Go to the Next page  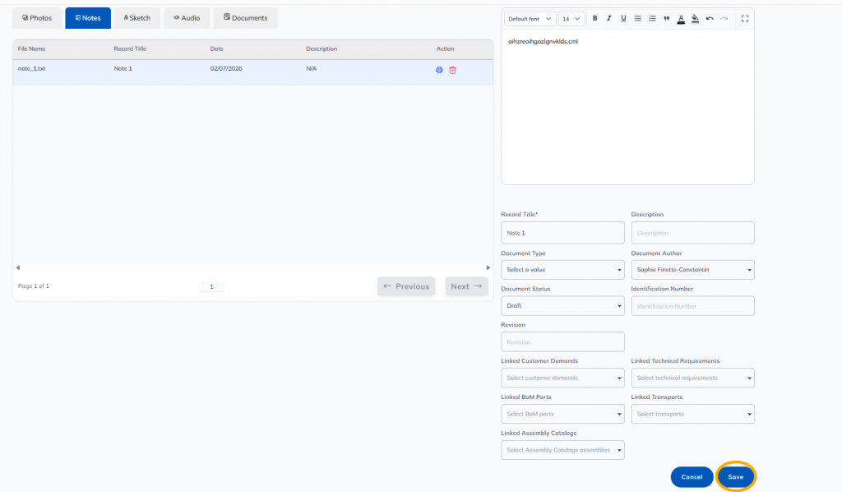point(467,286)
